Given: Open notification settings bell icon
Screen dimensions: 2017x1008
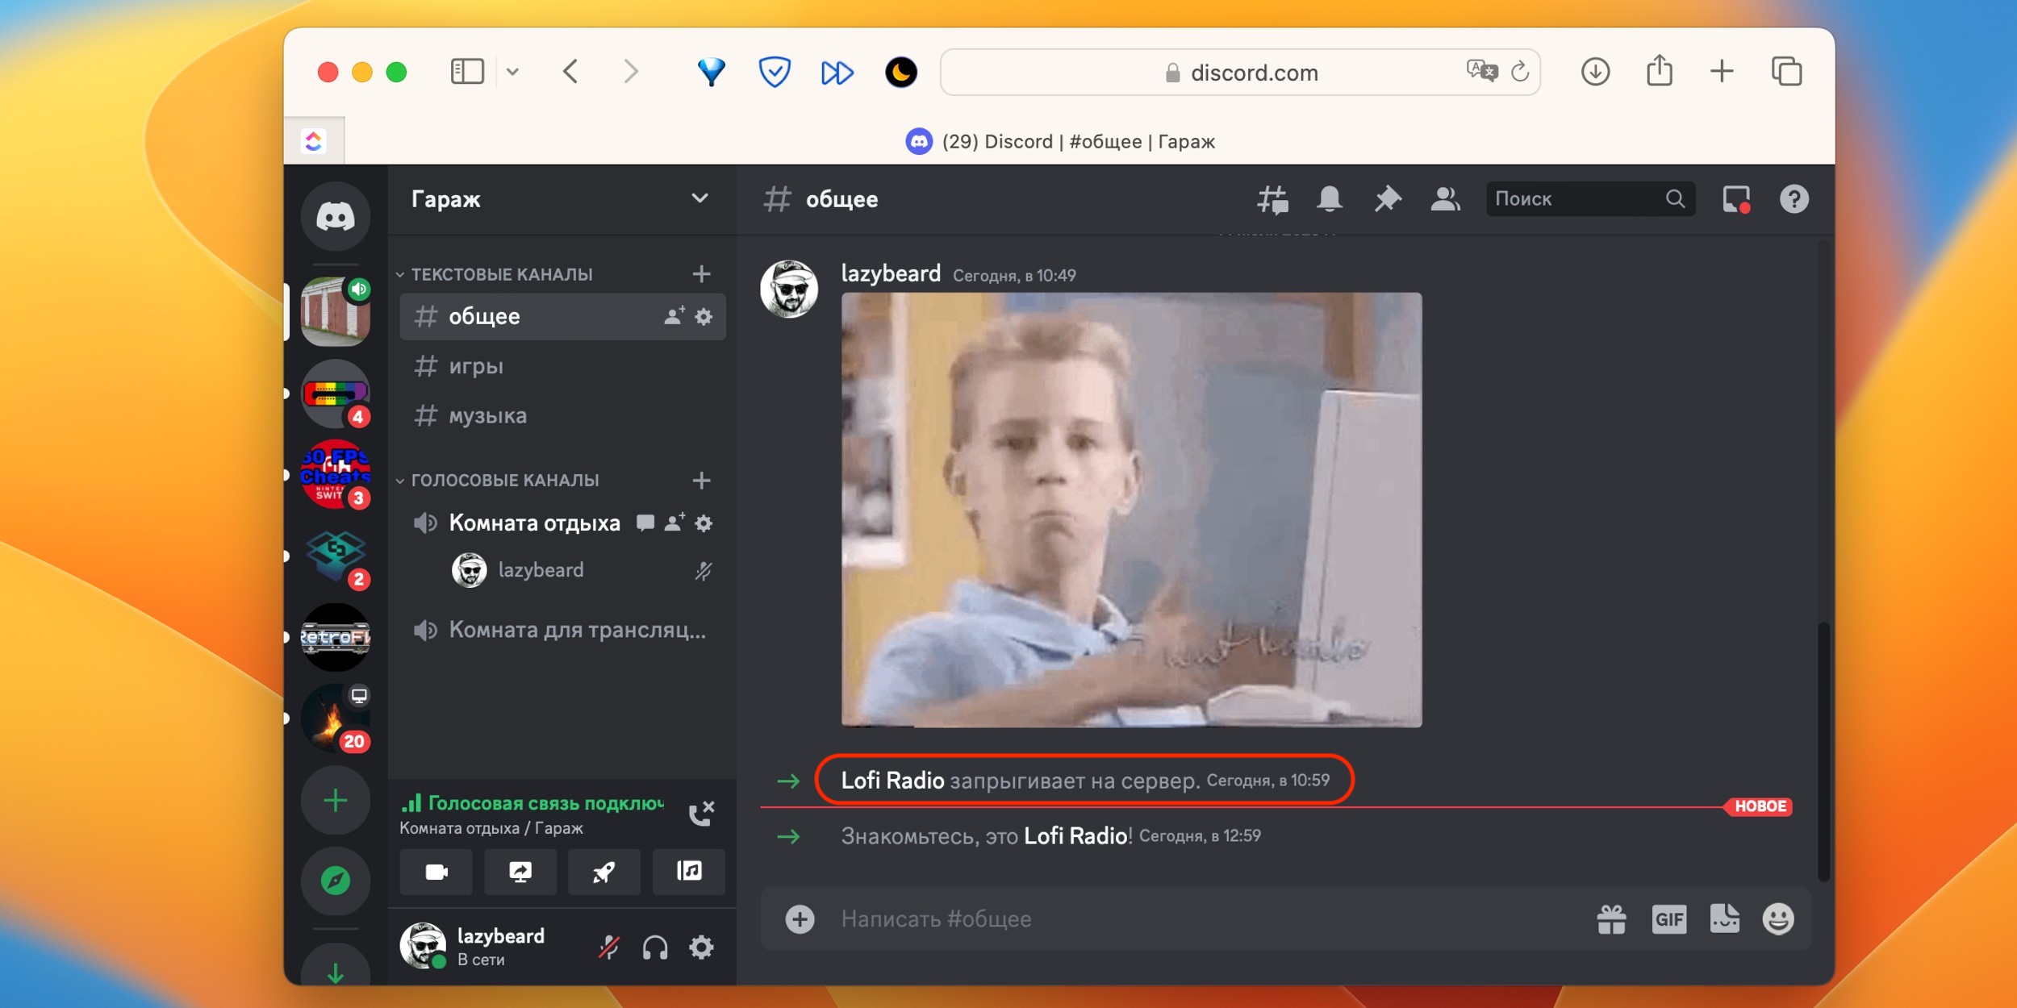Looking at the screenshot, I should (x=1330, y=199).
